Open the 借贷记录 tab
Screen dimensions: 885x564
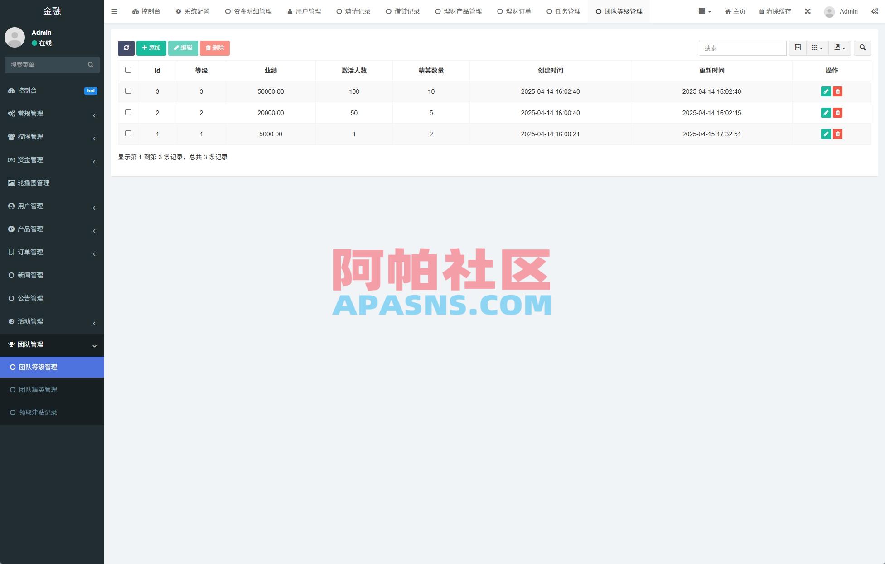pos(402,11)
